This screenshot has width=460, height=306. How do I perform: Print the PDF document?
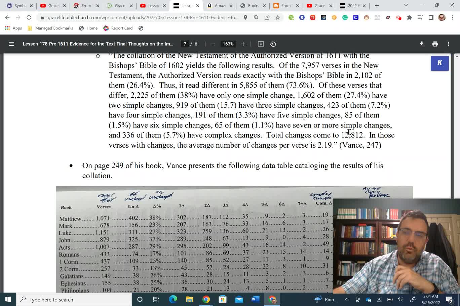(435, 44)
